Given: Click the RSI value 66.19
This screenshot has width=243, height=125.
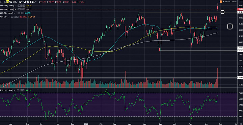Looking at the screenshot, I should (28, 90).
